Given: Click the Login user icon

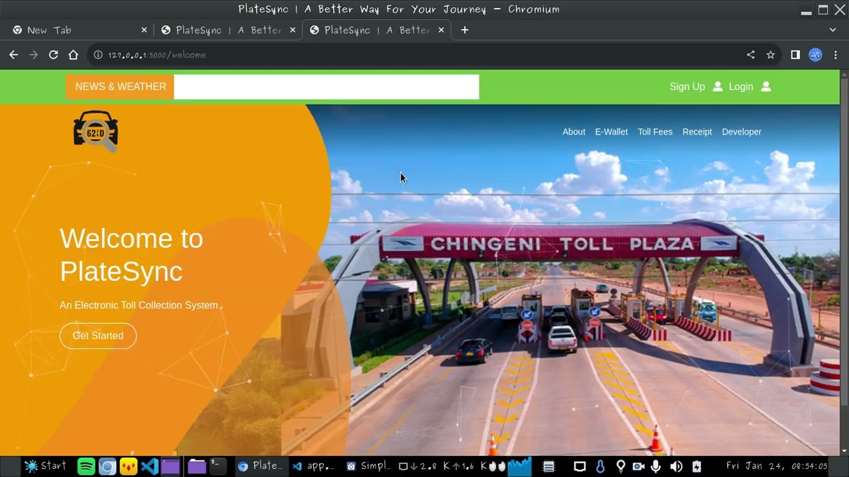Looking at the screenshot, I should [x=766, y=87].
